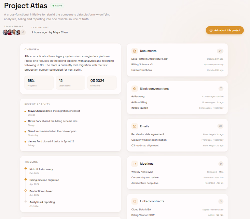
Task: Click the Emails count badge 31
Action: pos(220,126)
